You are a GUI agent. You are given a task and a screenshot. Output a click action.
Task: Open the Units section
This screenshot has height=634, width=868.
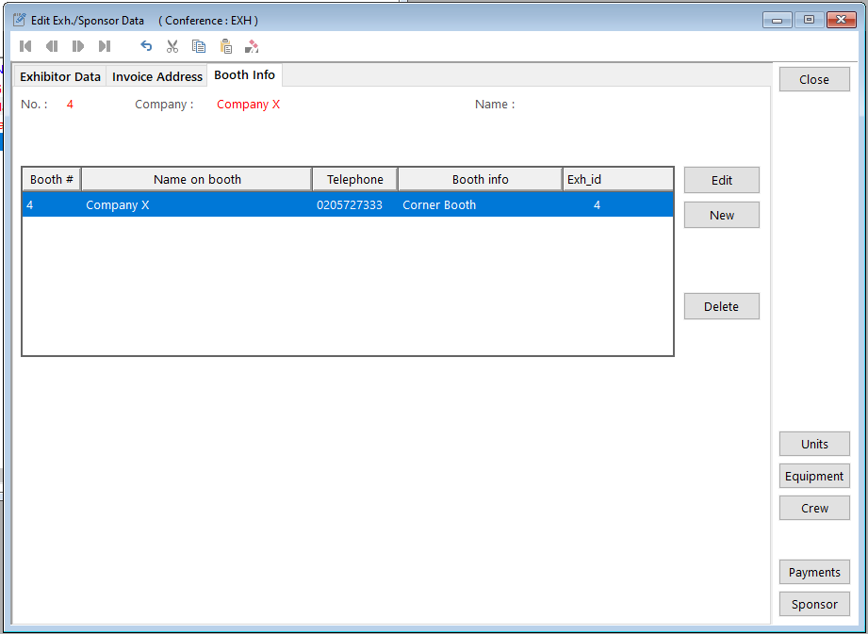click(814, 445)
